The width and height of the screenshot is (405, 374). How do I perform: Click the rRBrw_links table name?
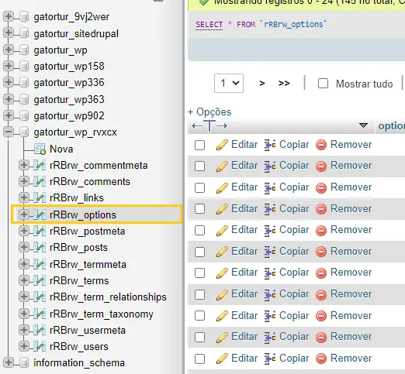click(77, 198)
